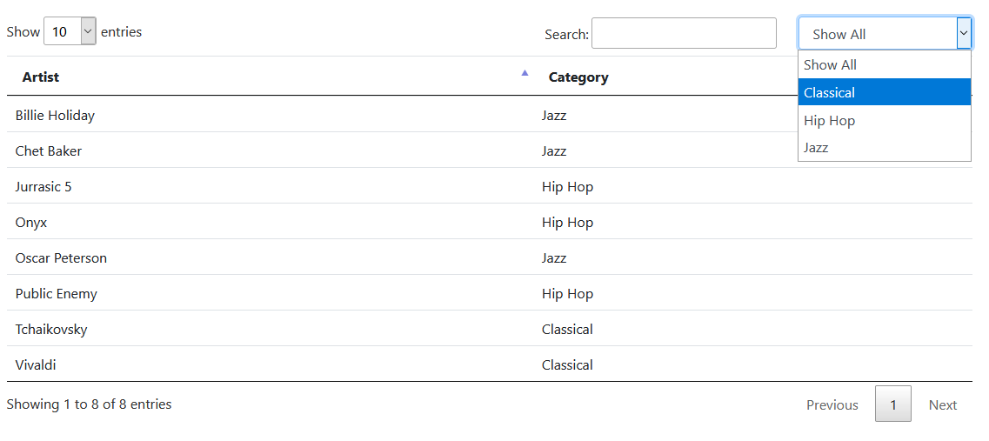
Task: Click the Artist column sort arrow icon
Action: tap(525, 73)
